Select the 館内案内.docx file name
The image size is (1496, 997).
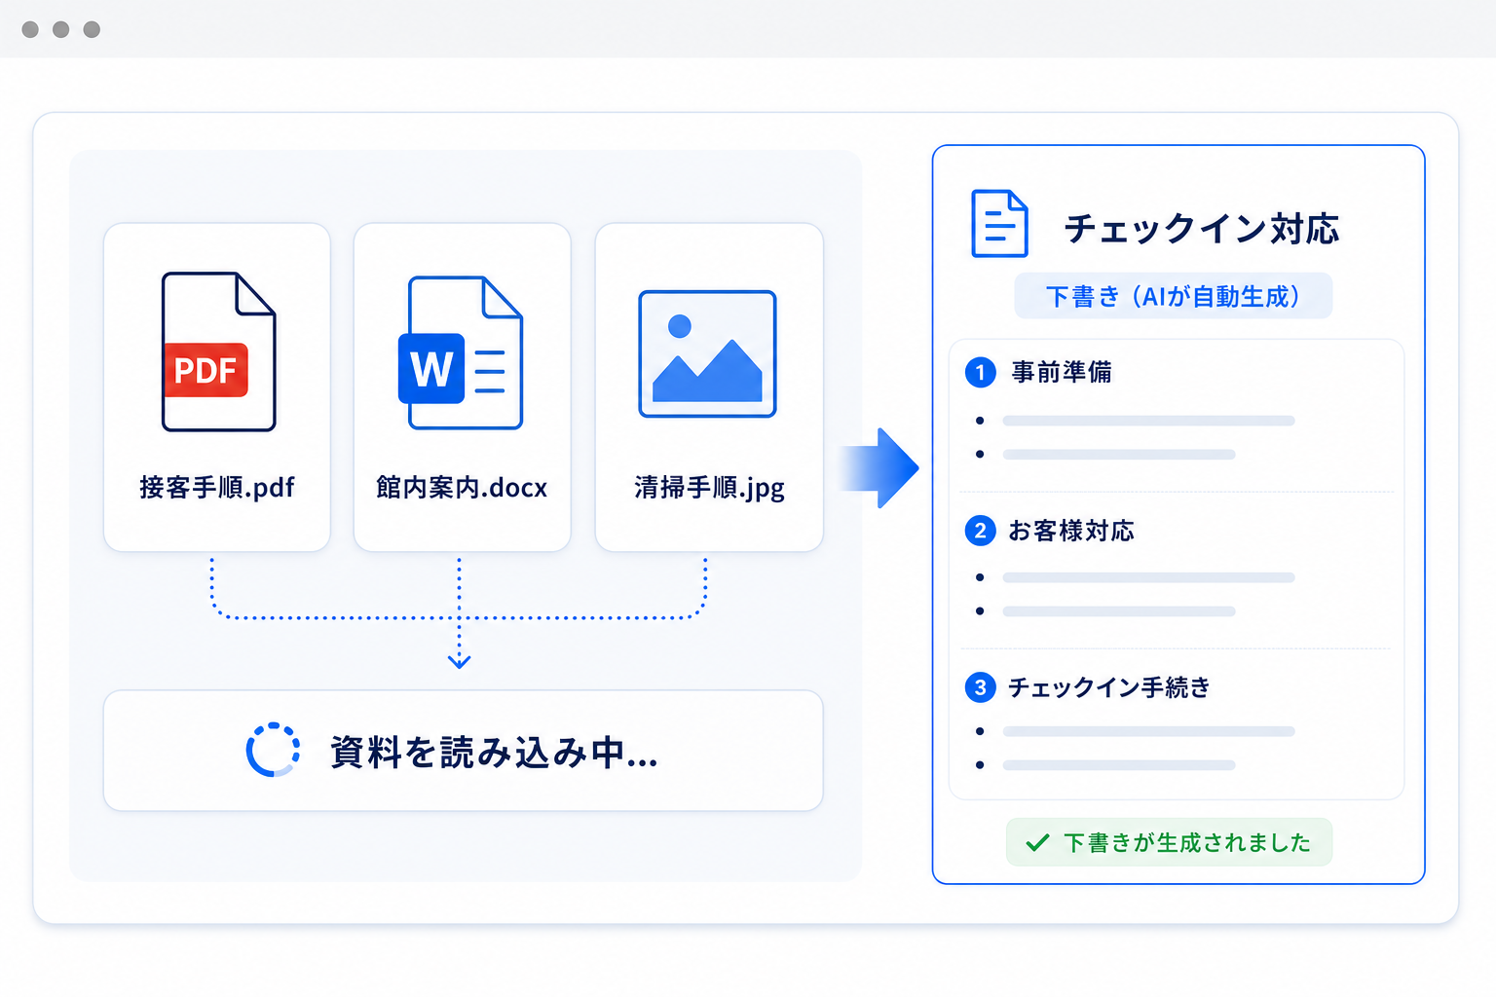(x=462, y=487)
